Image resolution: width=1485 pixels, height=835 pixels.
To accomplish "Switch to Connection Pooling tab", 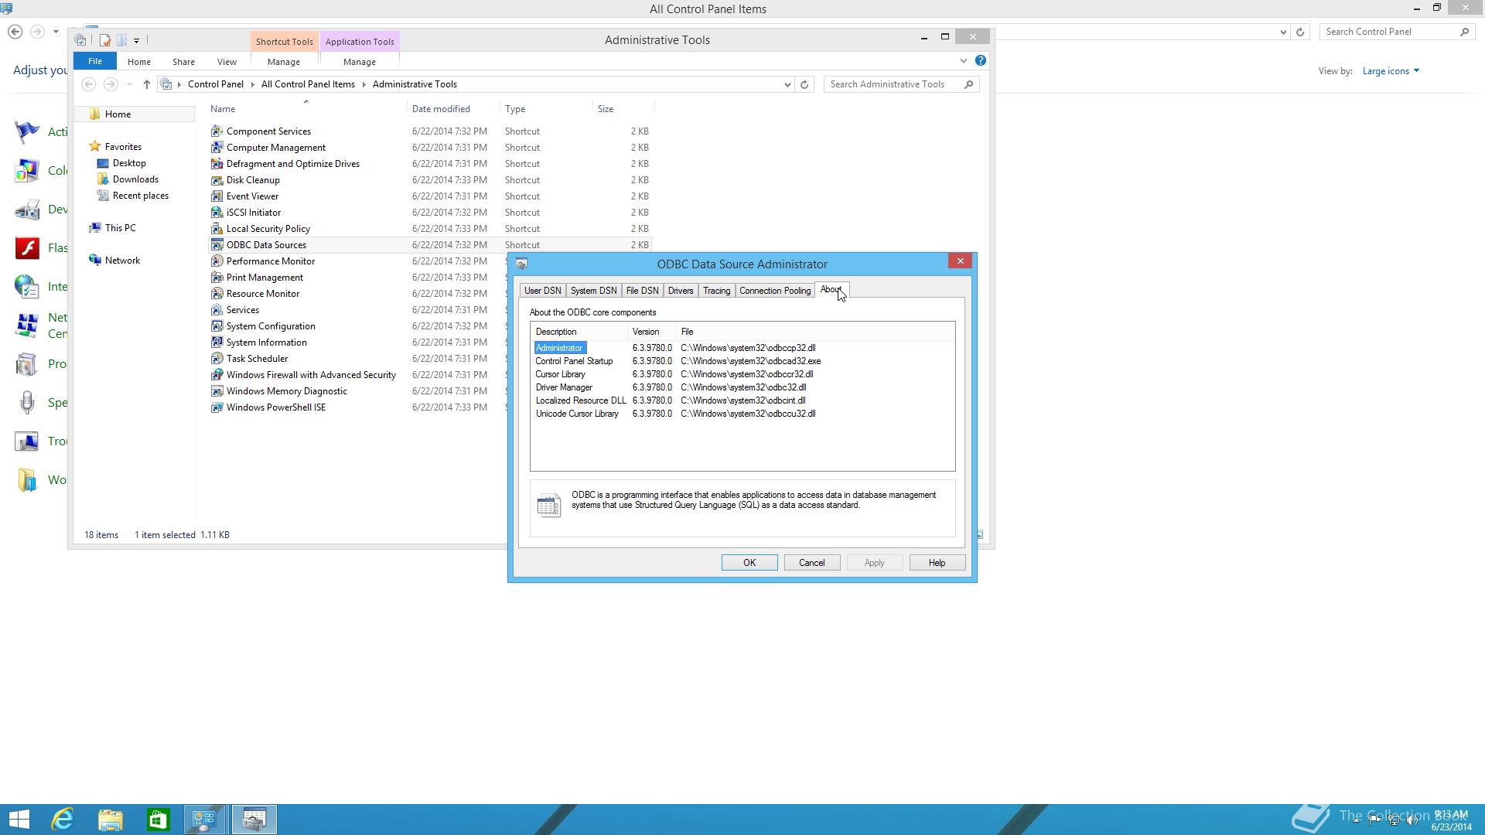I will (x=775, y=291).
